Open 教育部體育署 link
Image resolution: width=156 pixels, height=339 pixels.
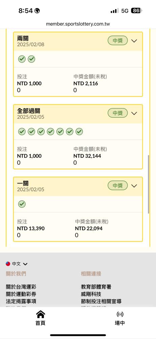tap(96, 287)
